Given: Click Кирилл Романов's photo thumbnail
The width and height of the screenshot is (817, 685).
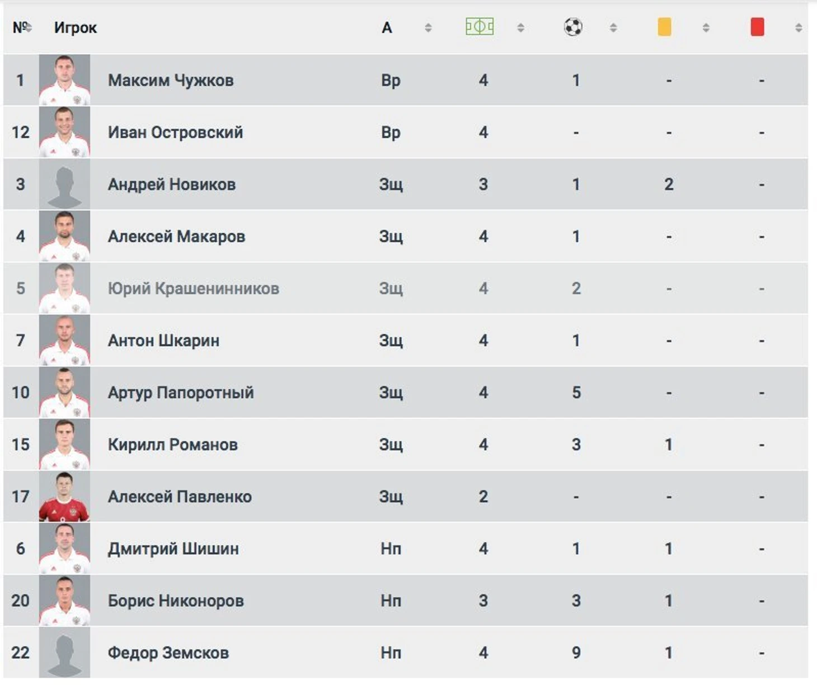Looking at the screenshot, I should (x=64, y=445).
